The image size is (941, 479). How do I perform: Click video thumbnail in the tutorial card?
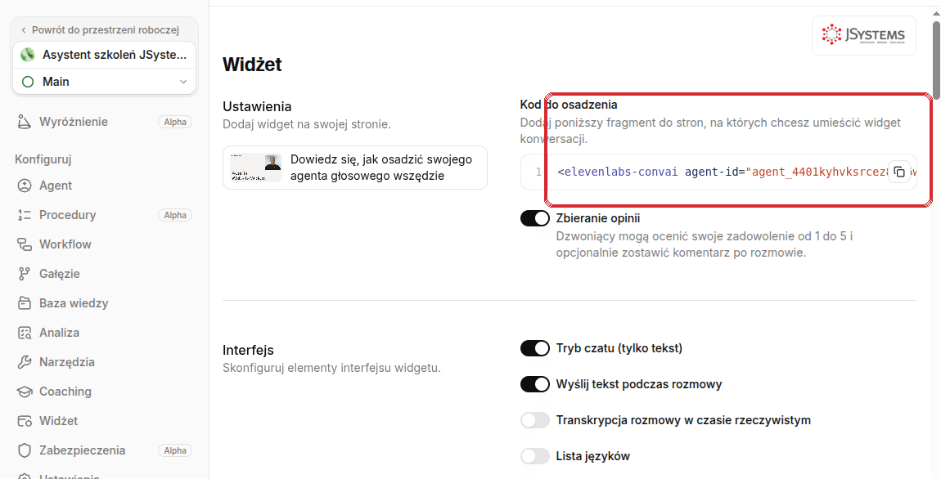click(x=256, y=168)
